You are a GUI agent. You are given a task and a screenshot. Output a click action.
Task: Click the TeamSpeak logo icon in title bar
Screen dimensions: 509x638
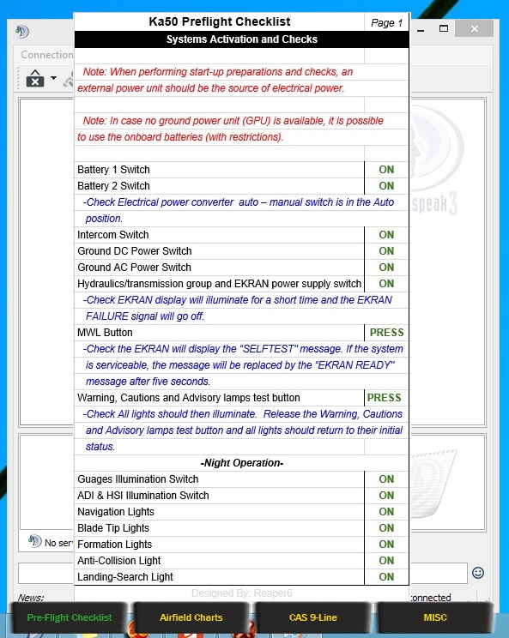[x=23, y=31]
